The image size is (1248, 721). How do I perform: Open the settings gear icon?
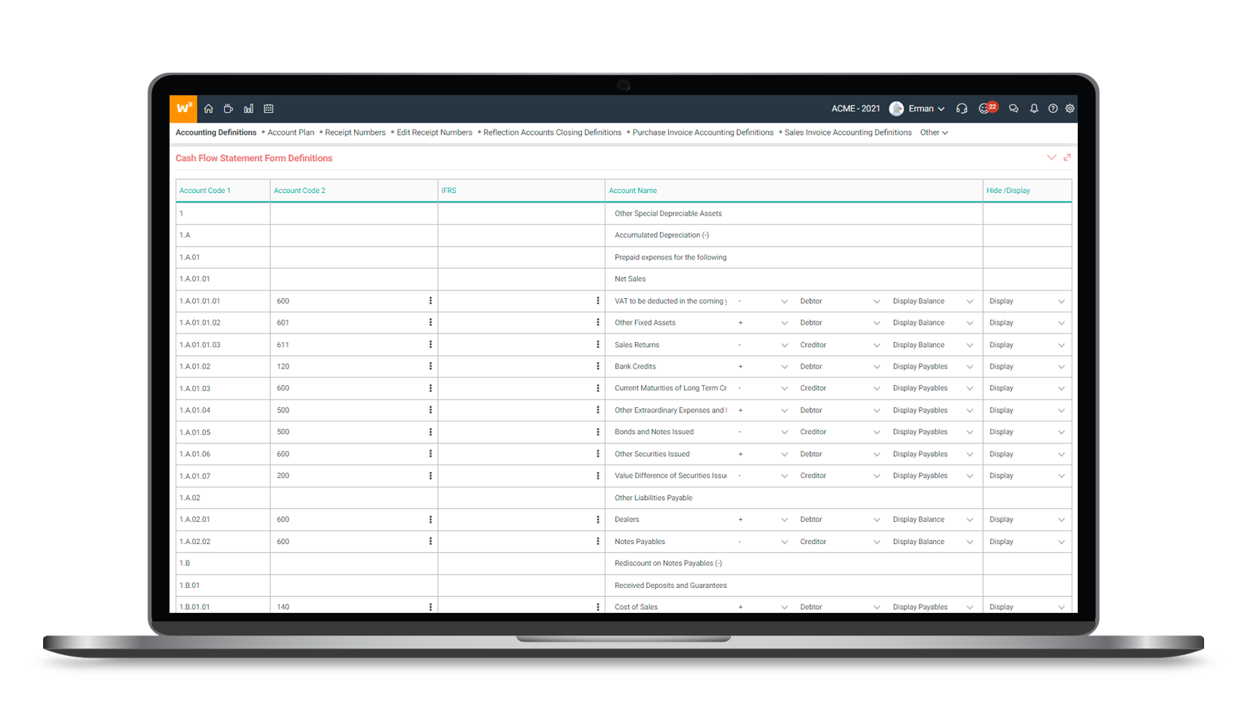(x=1070, y=109)
